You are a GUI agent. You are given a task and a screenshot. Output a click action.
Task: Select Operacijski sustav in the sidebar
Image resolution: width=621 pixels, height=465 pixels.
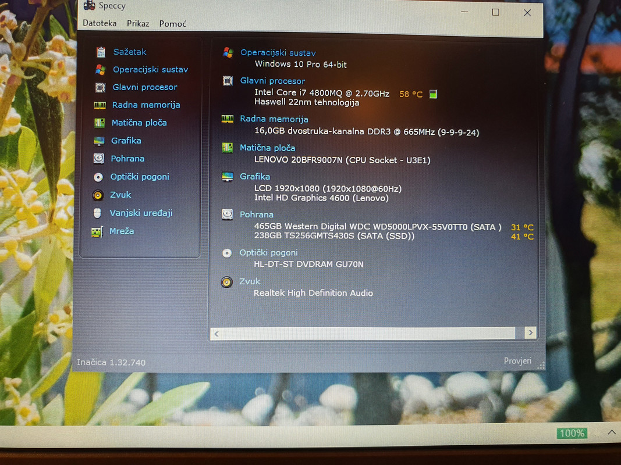(x=151, y=70)
